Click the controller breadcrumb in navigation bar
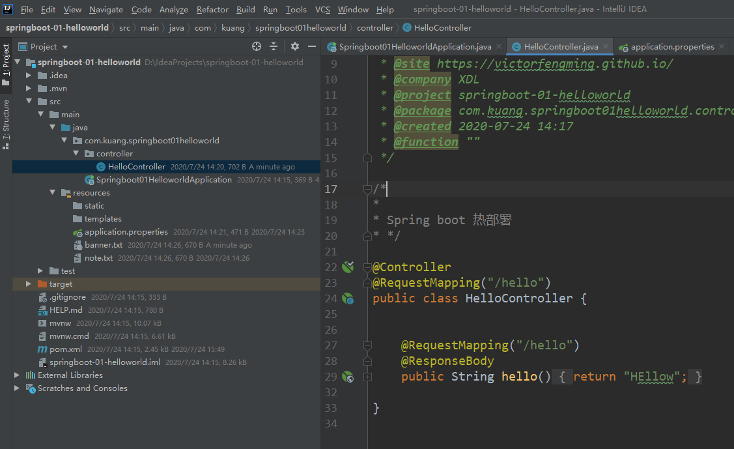 pos(375,28)
